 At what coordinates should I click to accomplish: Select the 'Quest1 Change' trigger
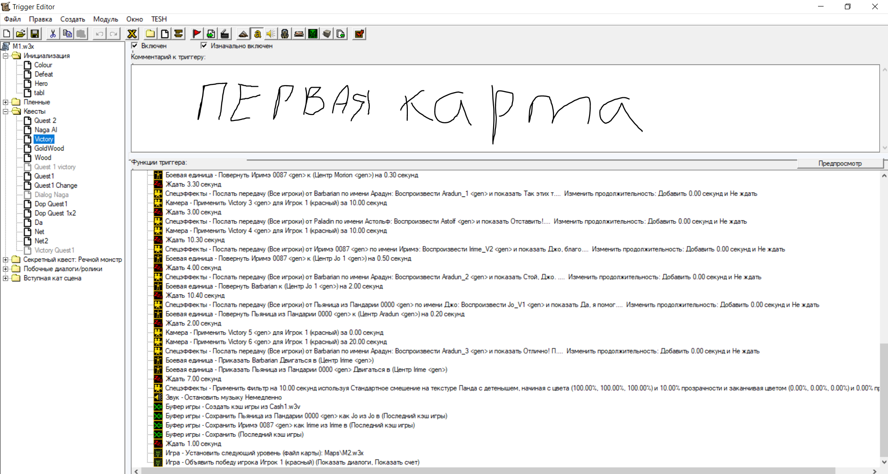pyautogui.click(x=56, y=185)
